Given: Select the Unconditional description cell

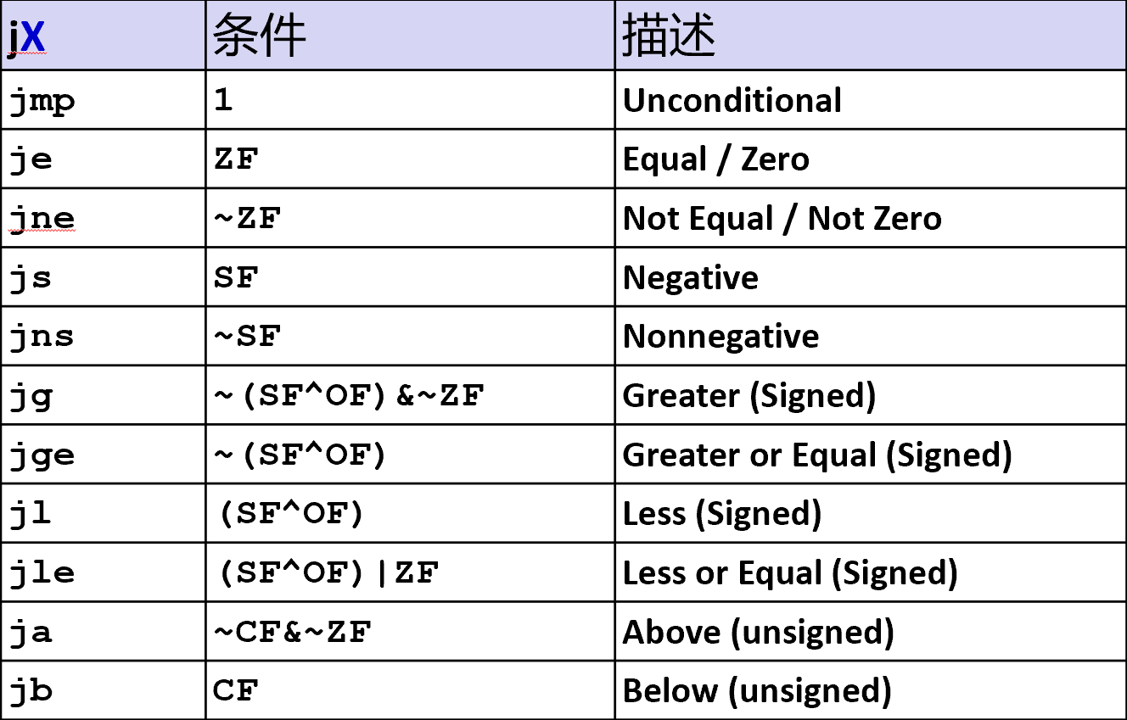Looking at the screenshot, I should coord(732,101).
